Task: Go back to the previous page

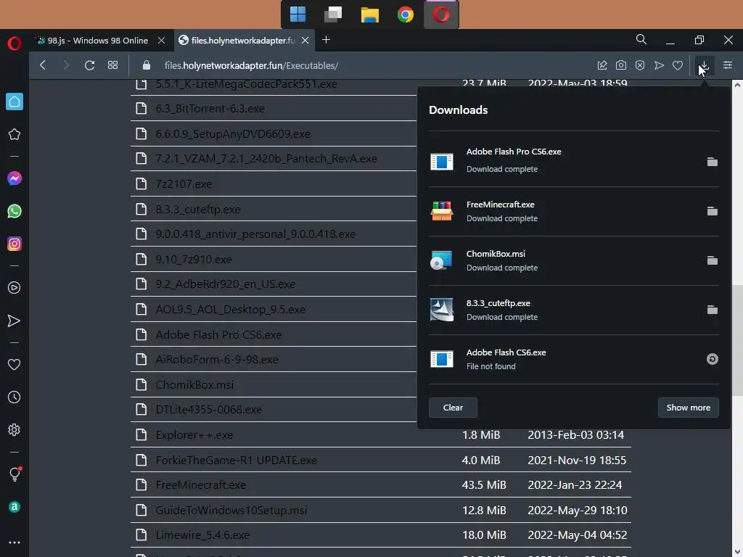Action: pyautogui.click(x=43, y=65)
